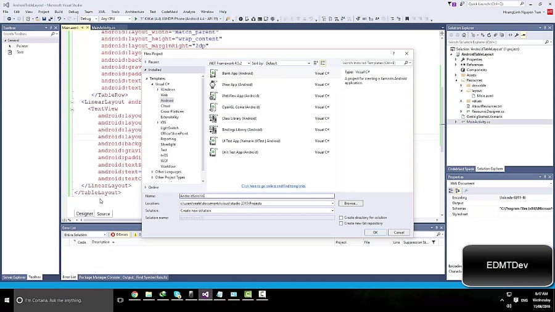The width and height of the screenshot is (555, 312).
Task: Click Home icon in Solution Explorer toolbar
Action: (464, 35)
